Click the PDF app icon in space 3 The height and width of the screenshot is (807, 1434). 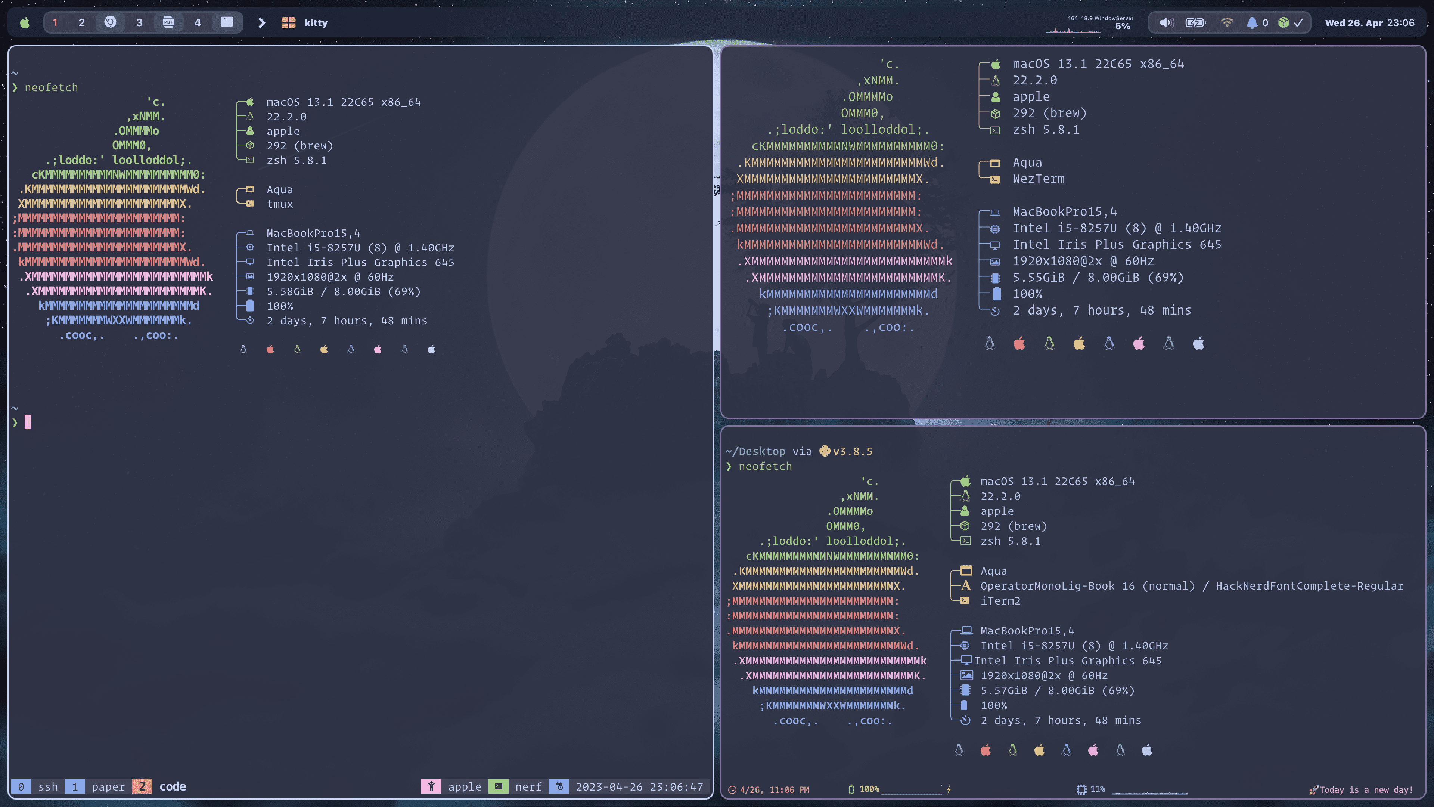coord(168,23)
